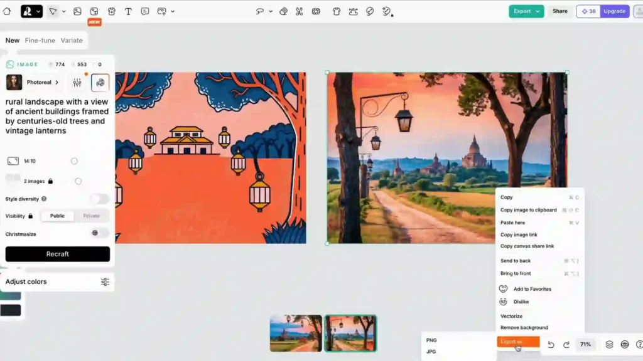Switch image visibility to Private
The height and width of the screenshot is (361, 643).
pyautogui.click(x=91, y=216)
